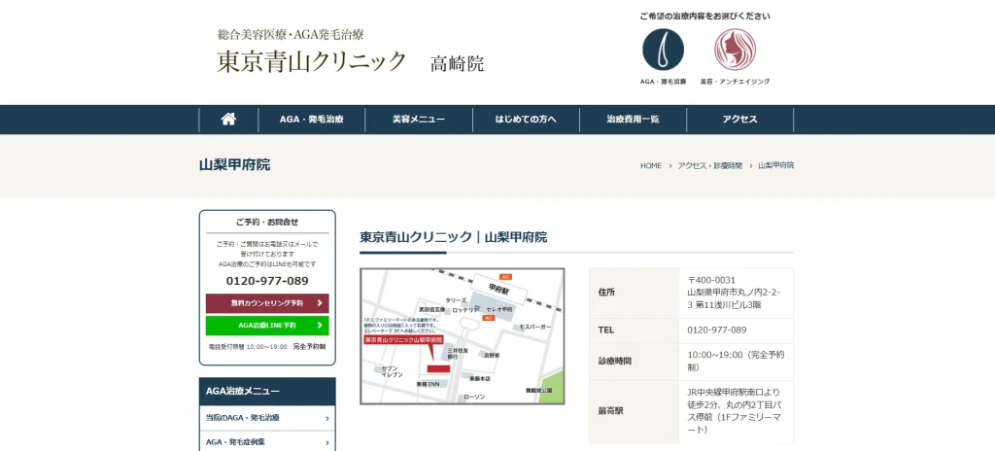Image resolution: width=995 pixels, height=451 pixels.
Task: Click 電話受付時間 10:00~19:00 text
Action: click(248, 347)
